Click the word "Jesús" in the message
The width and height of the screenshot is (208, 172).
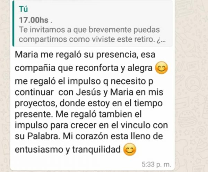(88, 92)
